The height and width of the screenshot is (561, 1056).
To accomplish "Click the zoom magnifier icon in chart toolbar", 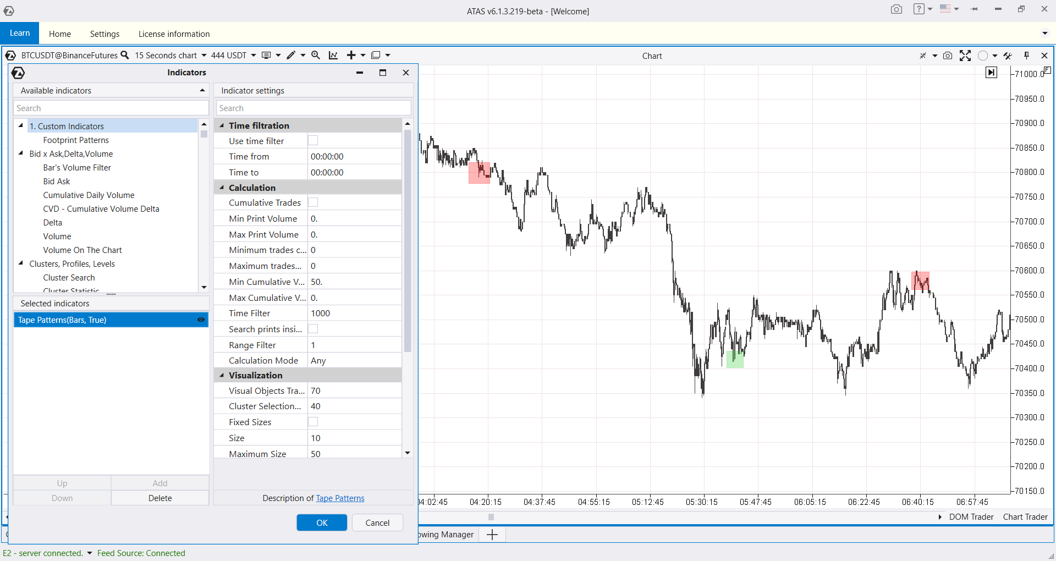I will click(316, 55).
